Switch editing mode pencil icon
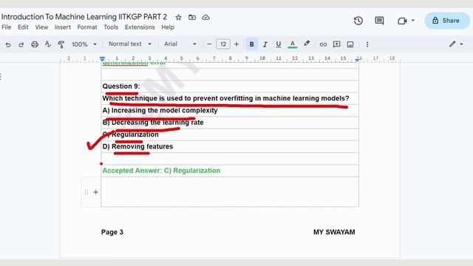Viewport: 473px width, 266px height. [x=452, y=44]
